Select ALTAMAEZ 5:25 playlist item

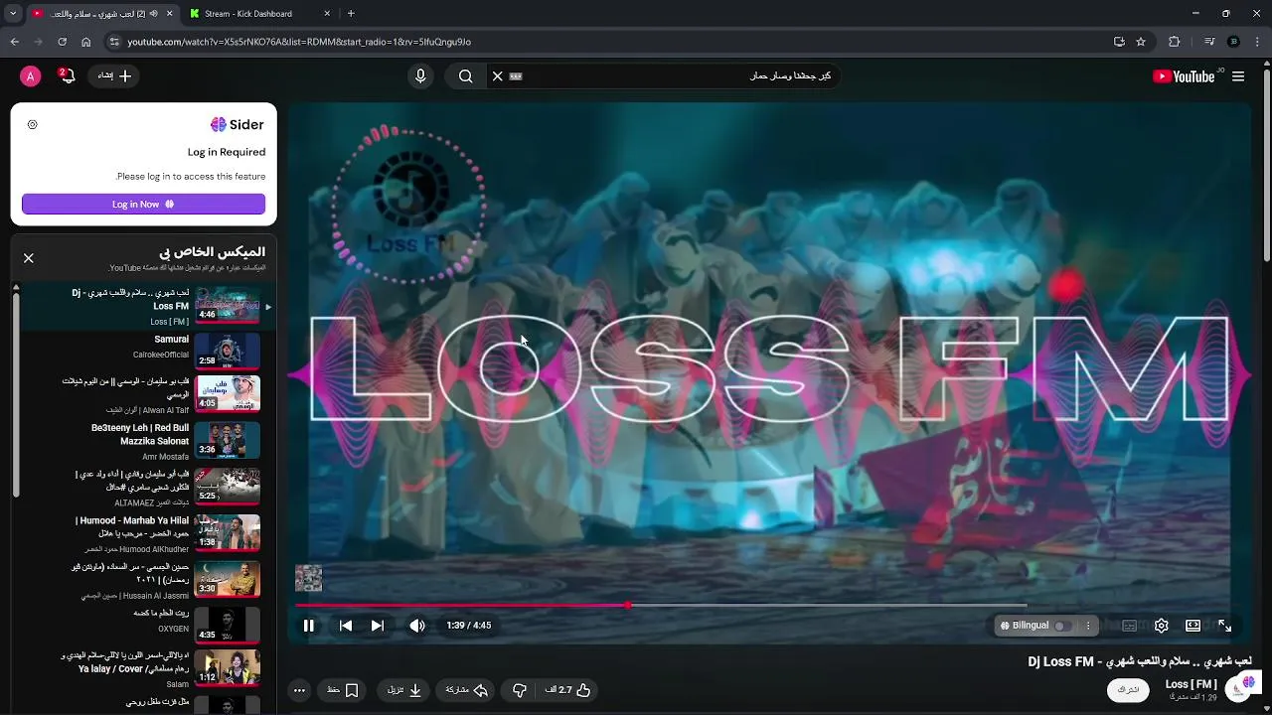pos(143,487)
